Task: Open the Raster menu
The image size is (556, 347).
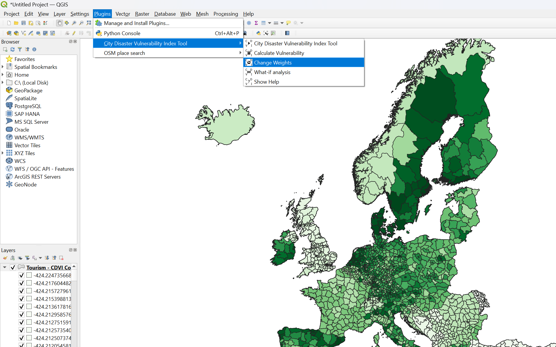Action: pos(142,14)
